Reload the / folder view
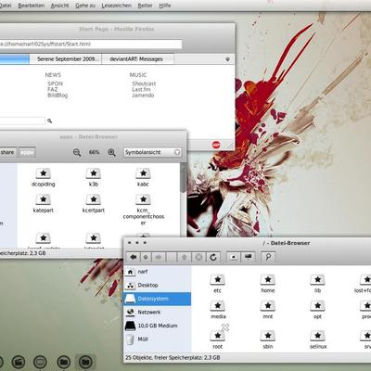 click(x=213, y=257)
